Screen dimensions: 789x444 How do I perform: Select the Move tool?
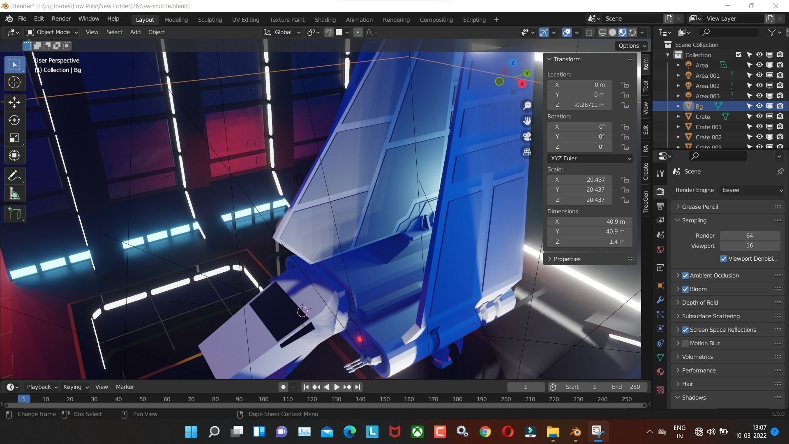14,102
